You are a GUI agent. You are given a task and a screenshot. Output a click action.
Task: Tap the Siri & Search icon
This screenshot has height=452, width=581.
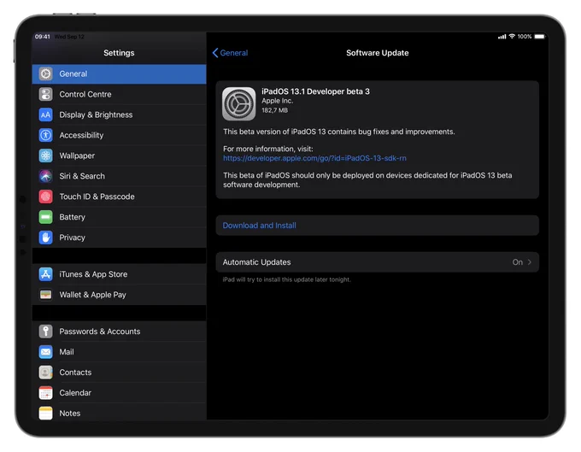(45, 176)
